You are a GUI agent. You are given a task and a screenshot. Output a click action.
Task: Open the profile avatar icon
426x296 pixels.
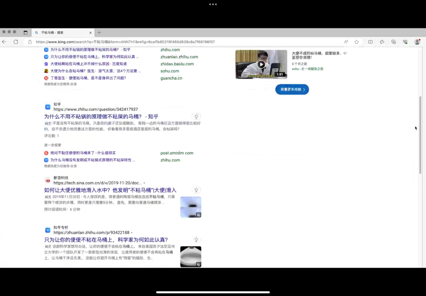pos(418,41)
